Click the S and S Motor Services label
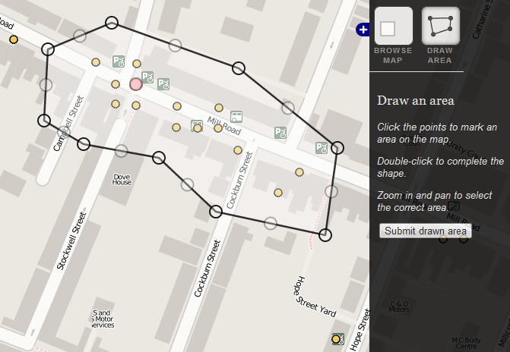Screen dimensions: 510x352 click(103, 319)
